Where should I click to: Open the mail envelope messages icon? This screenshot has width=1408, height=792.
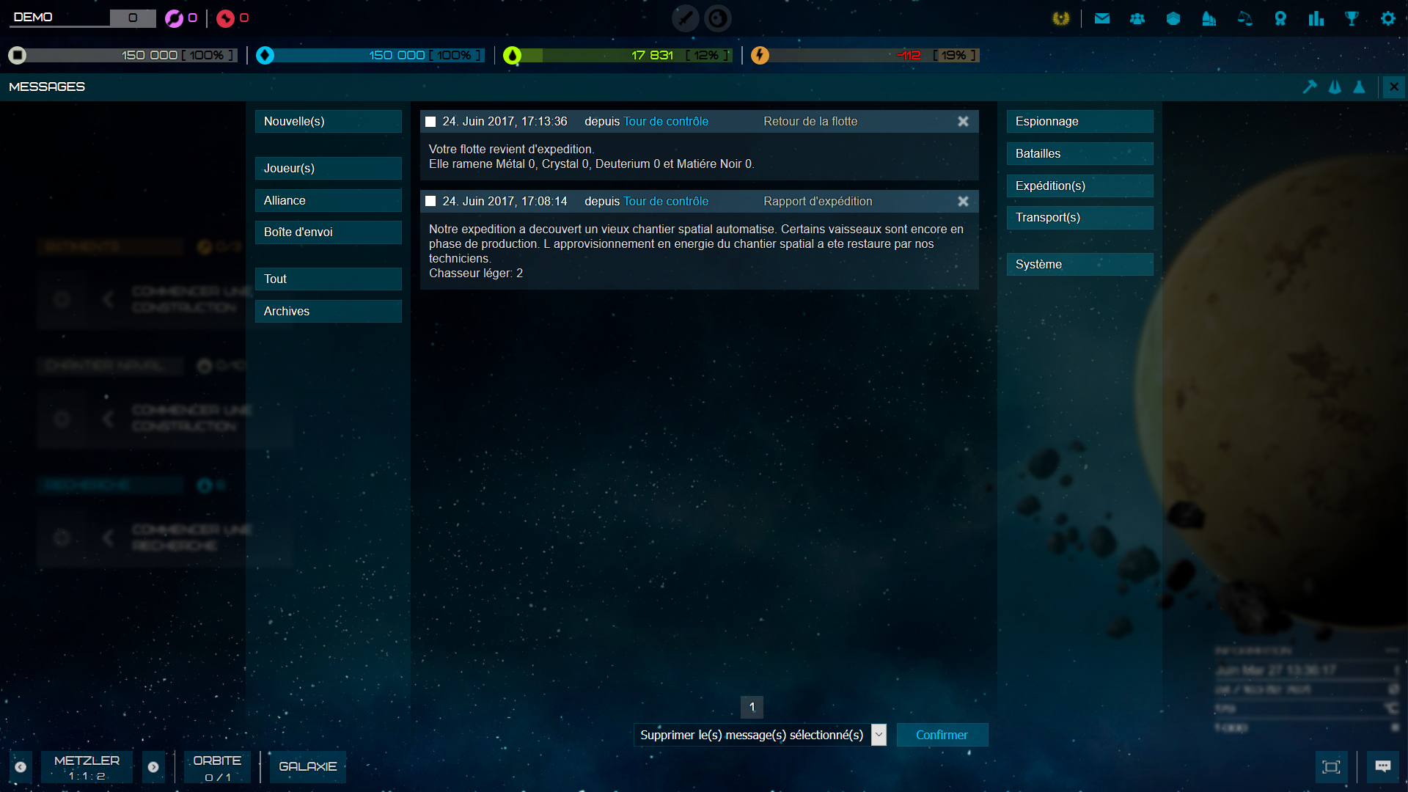(x=1101, y=18)
